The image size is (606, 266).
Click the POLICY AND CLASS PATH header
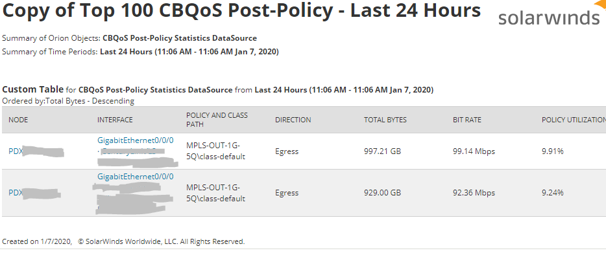coord(217,120)
